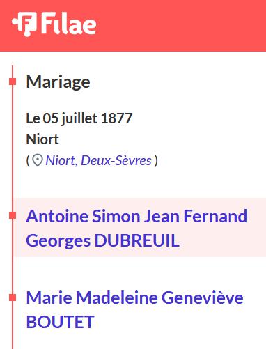Click the Georges given name text
Screen dimensions: 266x349
[x=58, y=241]
